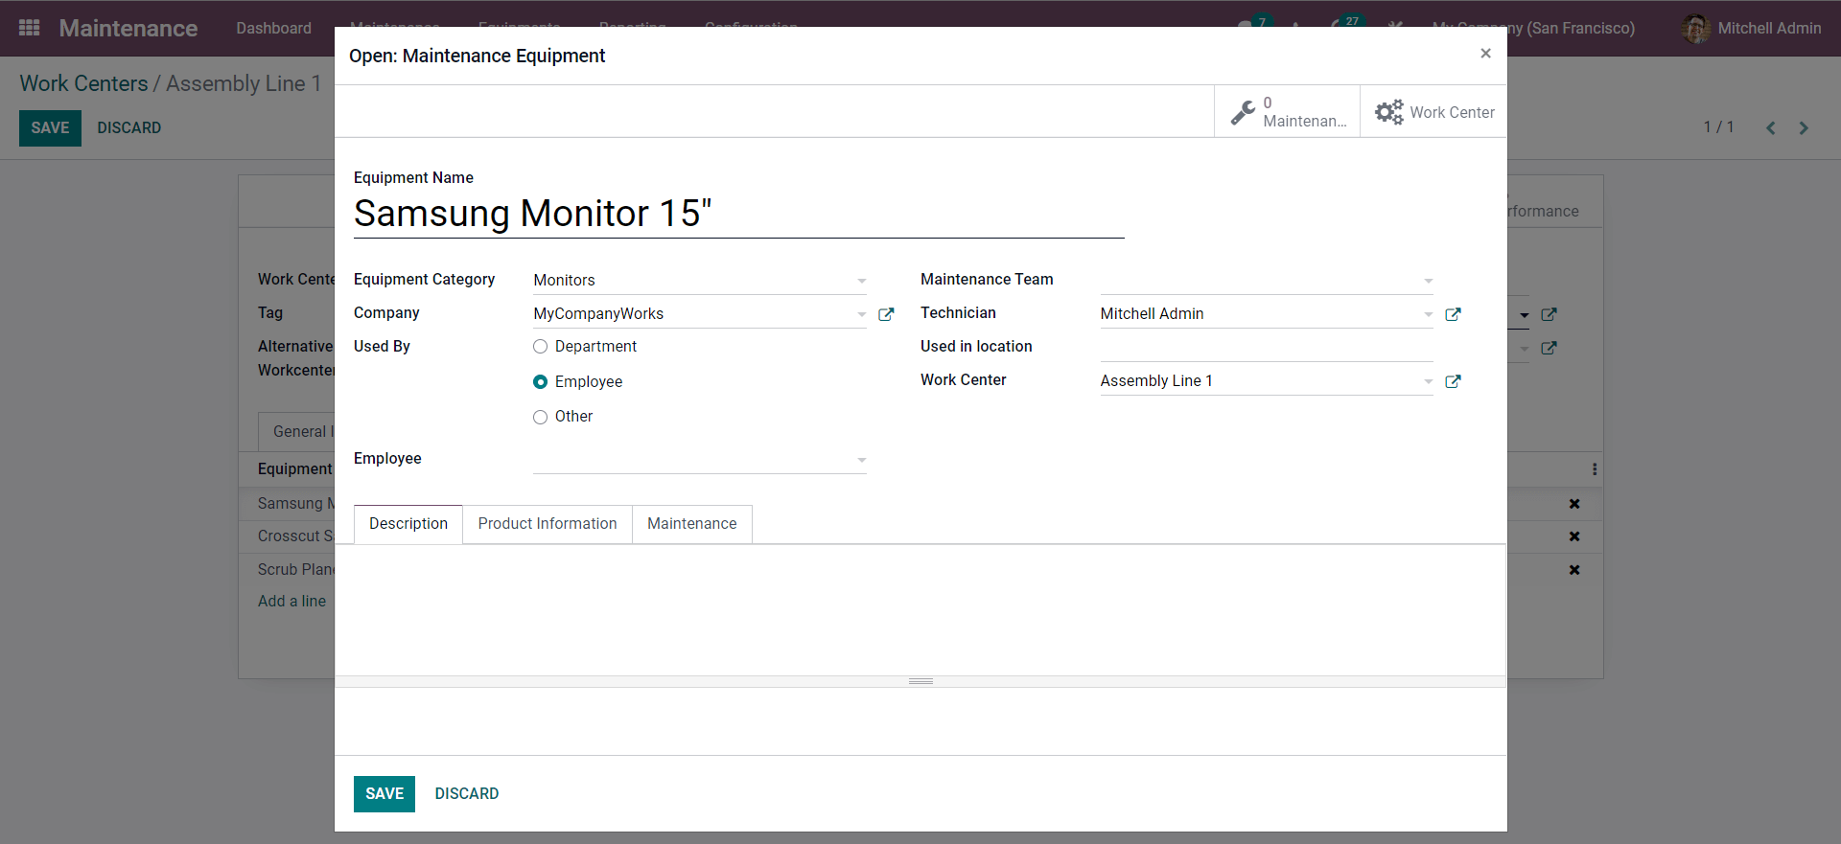Select Employee under Used By
Image resolution: width=1841 pixels, height=844 pixels.
click(541, 382)
